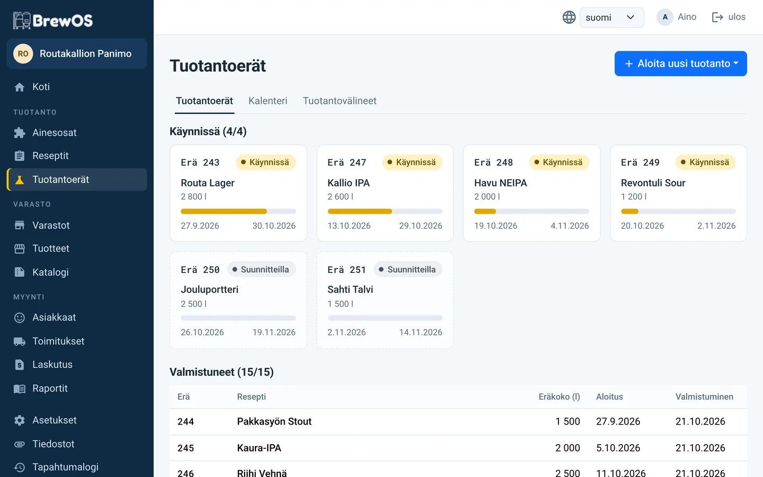Expand the Aloita uusi tuotanto dropdown button
763x477 pixels.
click(681, 64)
